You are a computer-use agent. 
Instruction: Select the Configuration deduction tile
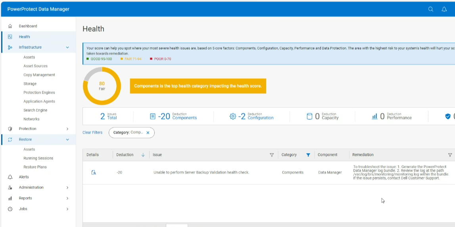pyautogui.click(x=251, y=116)
